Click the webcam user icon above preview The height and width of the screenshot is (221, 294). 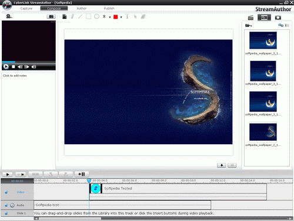9,16
